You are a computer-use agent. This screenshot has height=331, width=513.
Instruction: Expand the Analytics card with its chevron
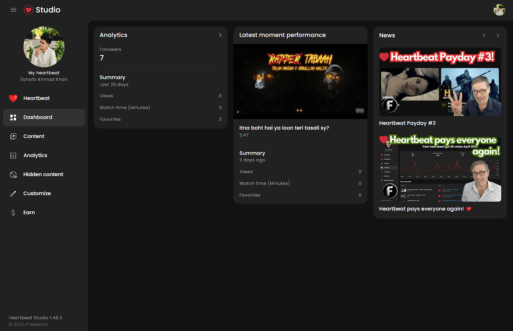click(220, 35)
